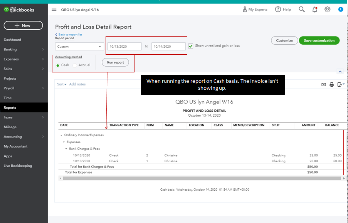Open the export report dropdown
The image size is (348, 223).
[x=341, y=84]
